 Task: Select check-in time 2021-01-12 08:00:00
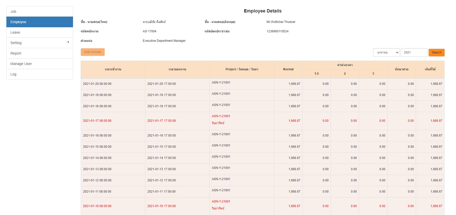click(97, 180)
